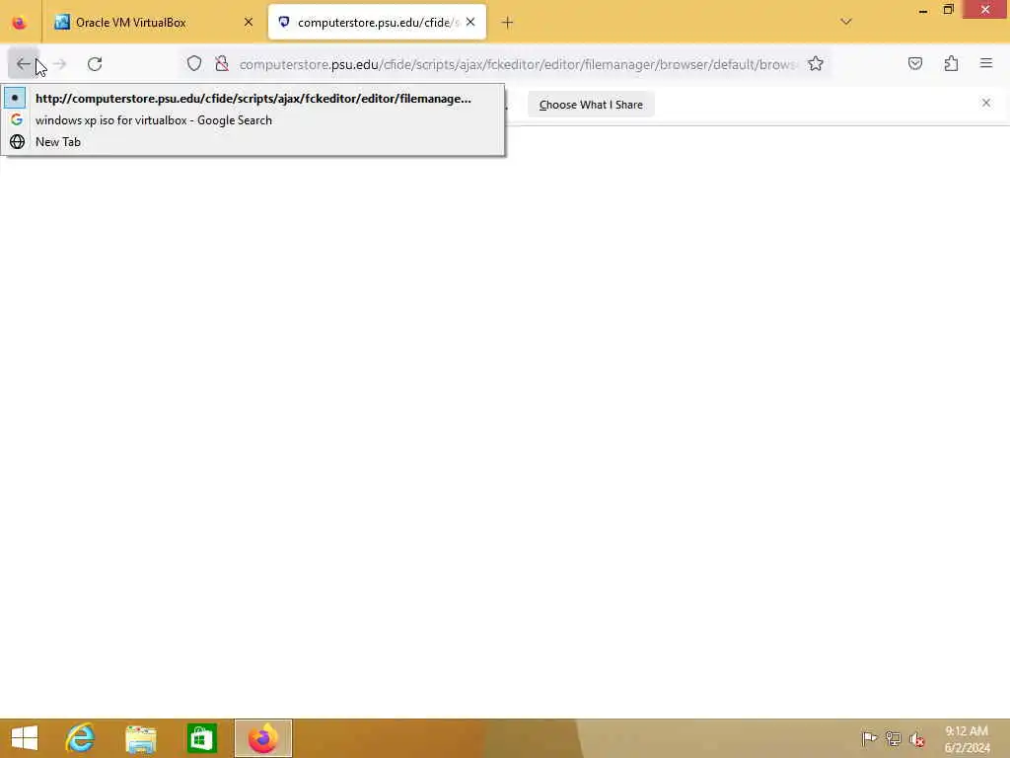Select the computerstore.psu.edu history entry
This screenshot has height=758, width=1010.
coord(252,99)
